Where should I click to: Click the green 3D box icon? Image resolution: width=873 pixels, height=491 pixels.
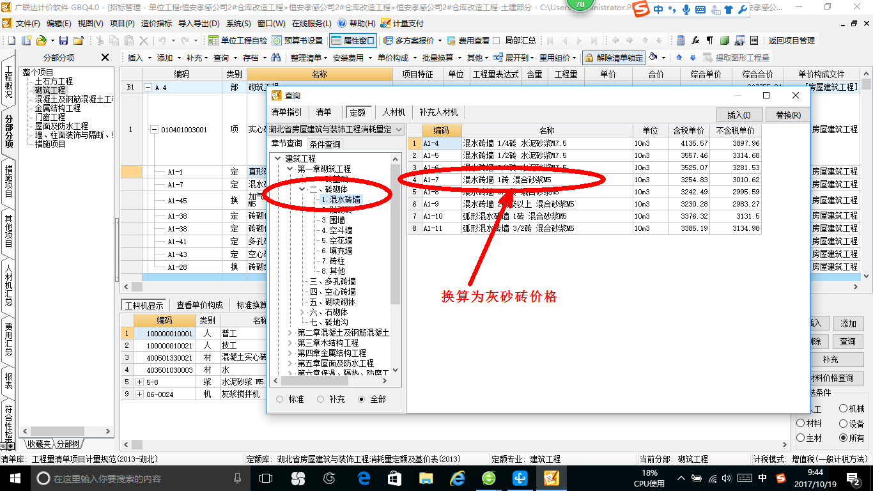725,40
